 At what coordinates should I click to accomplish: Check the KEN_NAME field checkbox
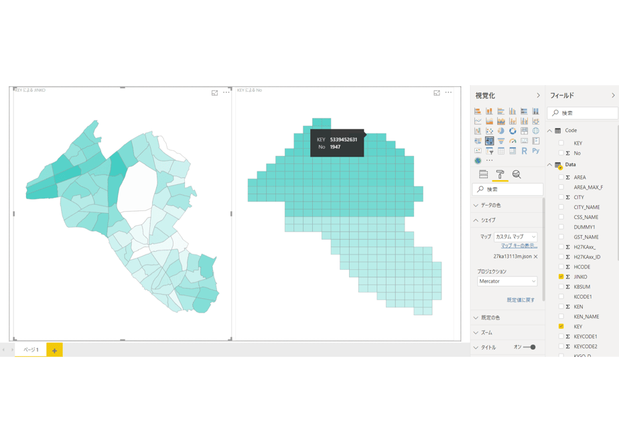[561, 317]
